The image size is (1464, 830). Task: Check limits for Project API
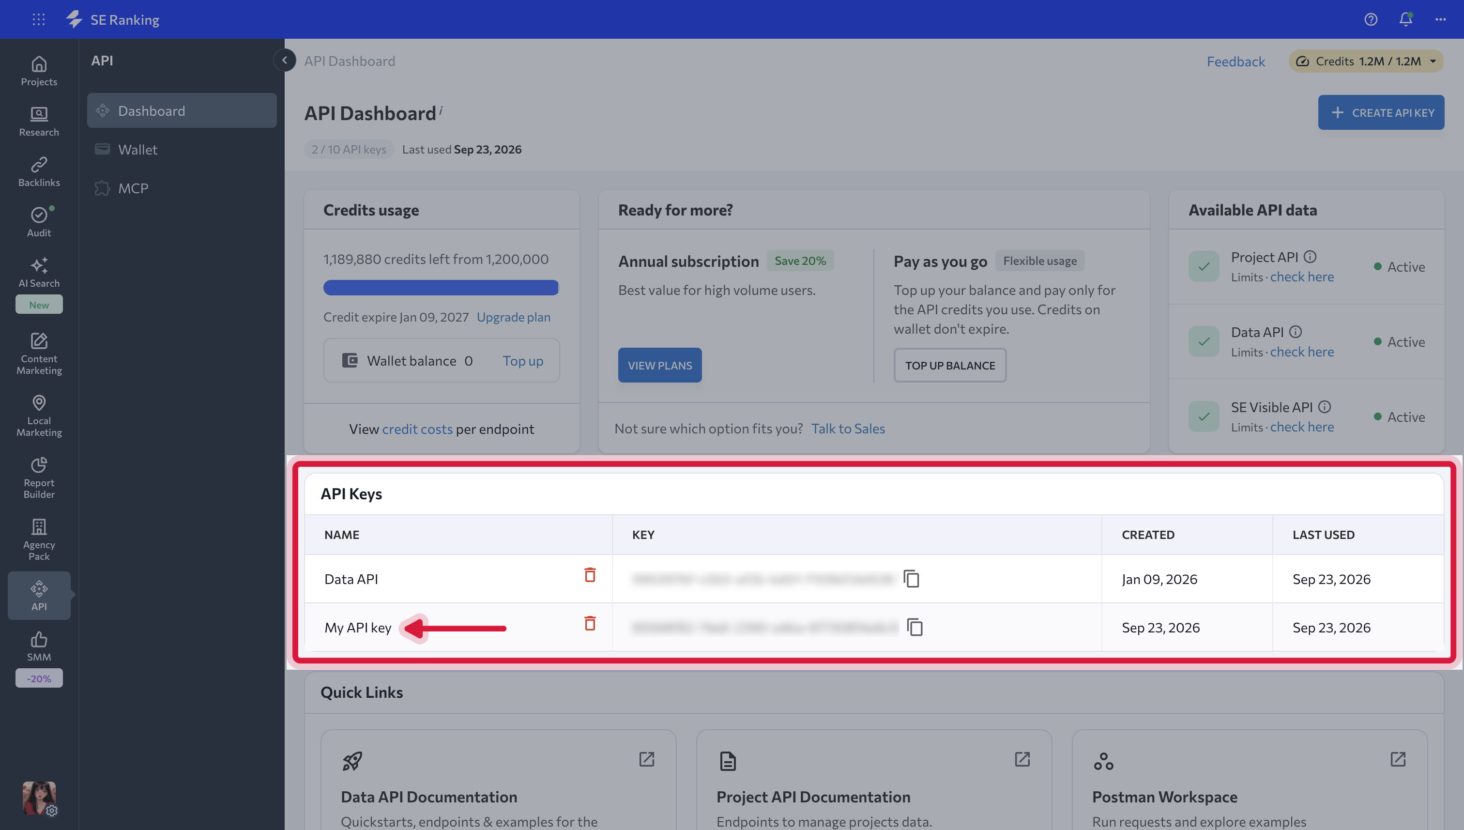(1302, 277)
